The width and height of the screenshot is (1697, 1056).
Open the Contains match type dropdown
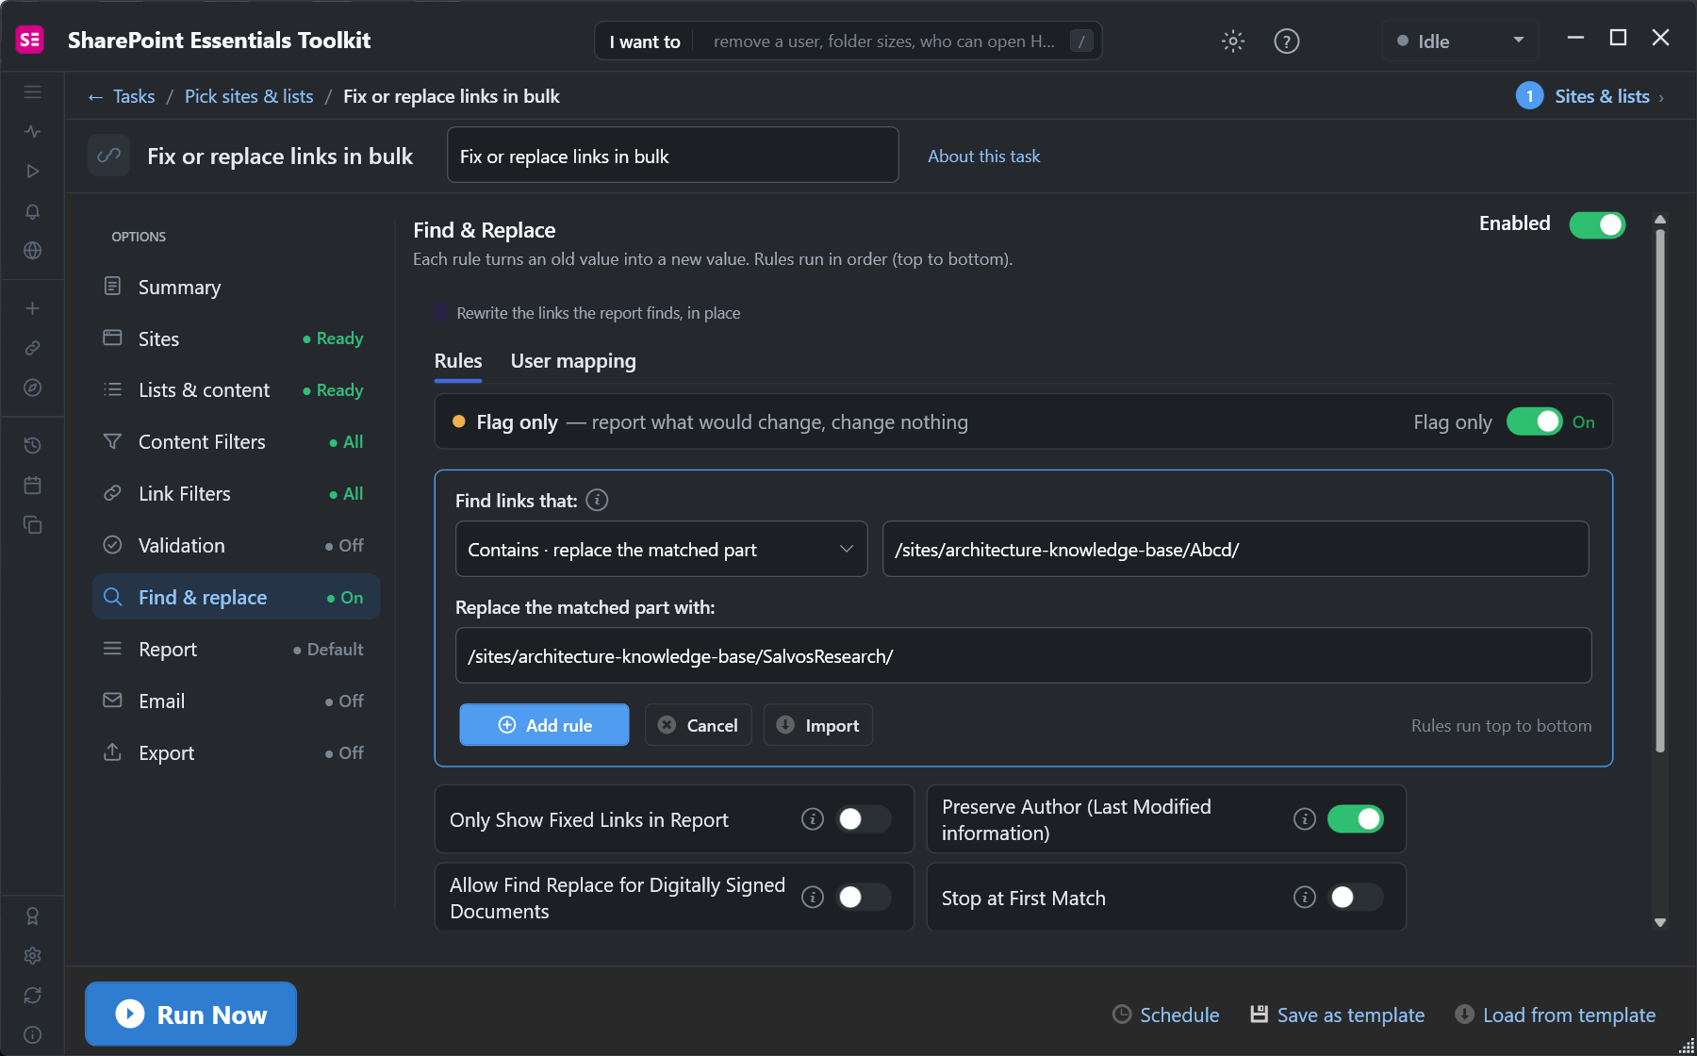click(661, 549)
